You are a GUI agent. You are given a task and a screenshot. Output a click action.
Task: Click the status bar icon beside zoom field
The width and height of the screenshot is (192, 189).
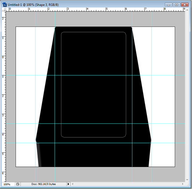[18, 184]
